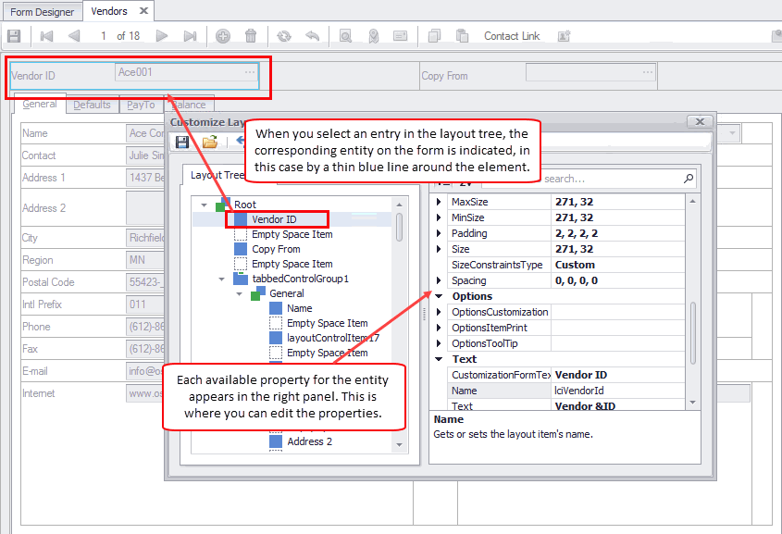Click the Save icon in the Vendors toolbar

(13, 36)
